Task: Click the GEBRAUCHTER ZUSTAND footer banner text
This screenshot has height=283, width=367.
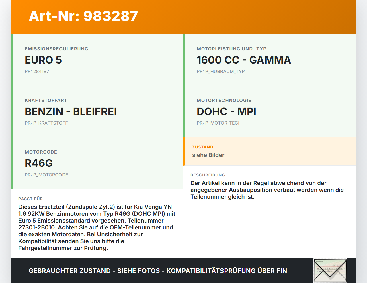Action: pyautogui.click(x=158, y=271)
